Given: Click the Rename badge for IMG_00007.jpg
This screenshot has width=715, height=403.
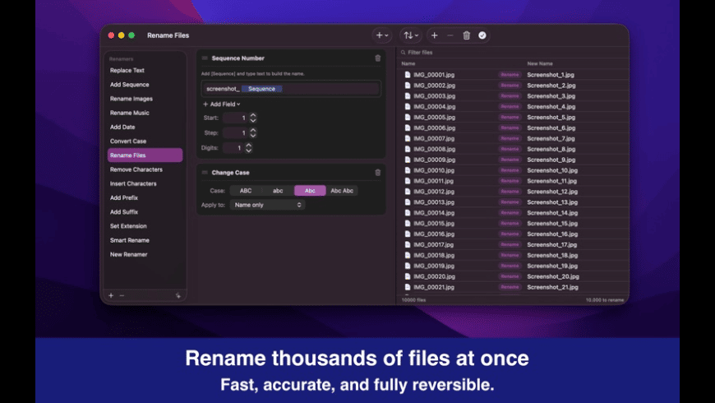Looking at the screenshot, I should (x=510, y=138).
